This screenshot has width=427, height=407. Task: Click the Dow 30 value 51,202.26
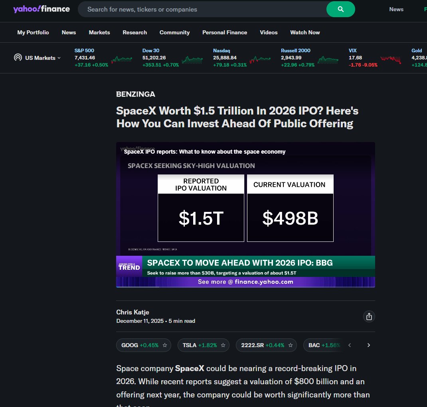[x=154, y=58]
